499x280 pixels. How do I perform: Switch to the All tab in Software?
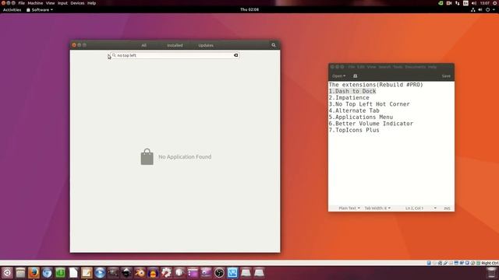click(x=143, y=45)
